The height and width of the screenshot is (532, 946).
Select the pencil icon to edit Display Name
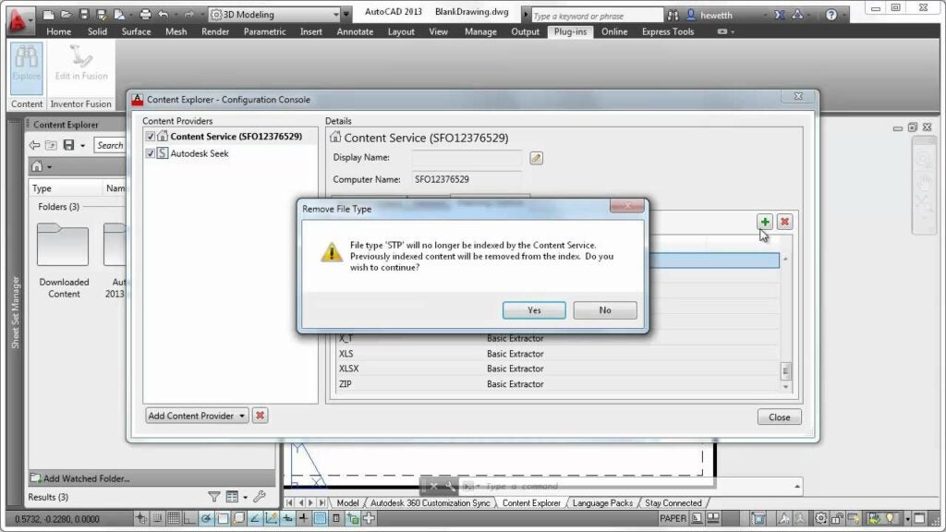pos(538,158)
